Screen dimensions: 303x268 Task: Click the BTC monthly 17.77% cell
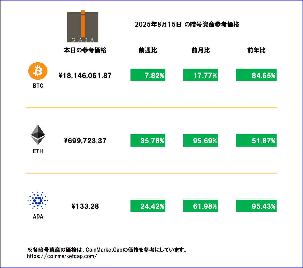(x=200, y=75)
